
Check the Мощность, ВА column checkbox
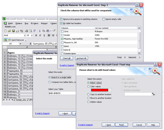tap(62, 42)
